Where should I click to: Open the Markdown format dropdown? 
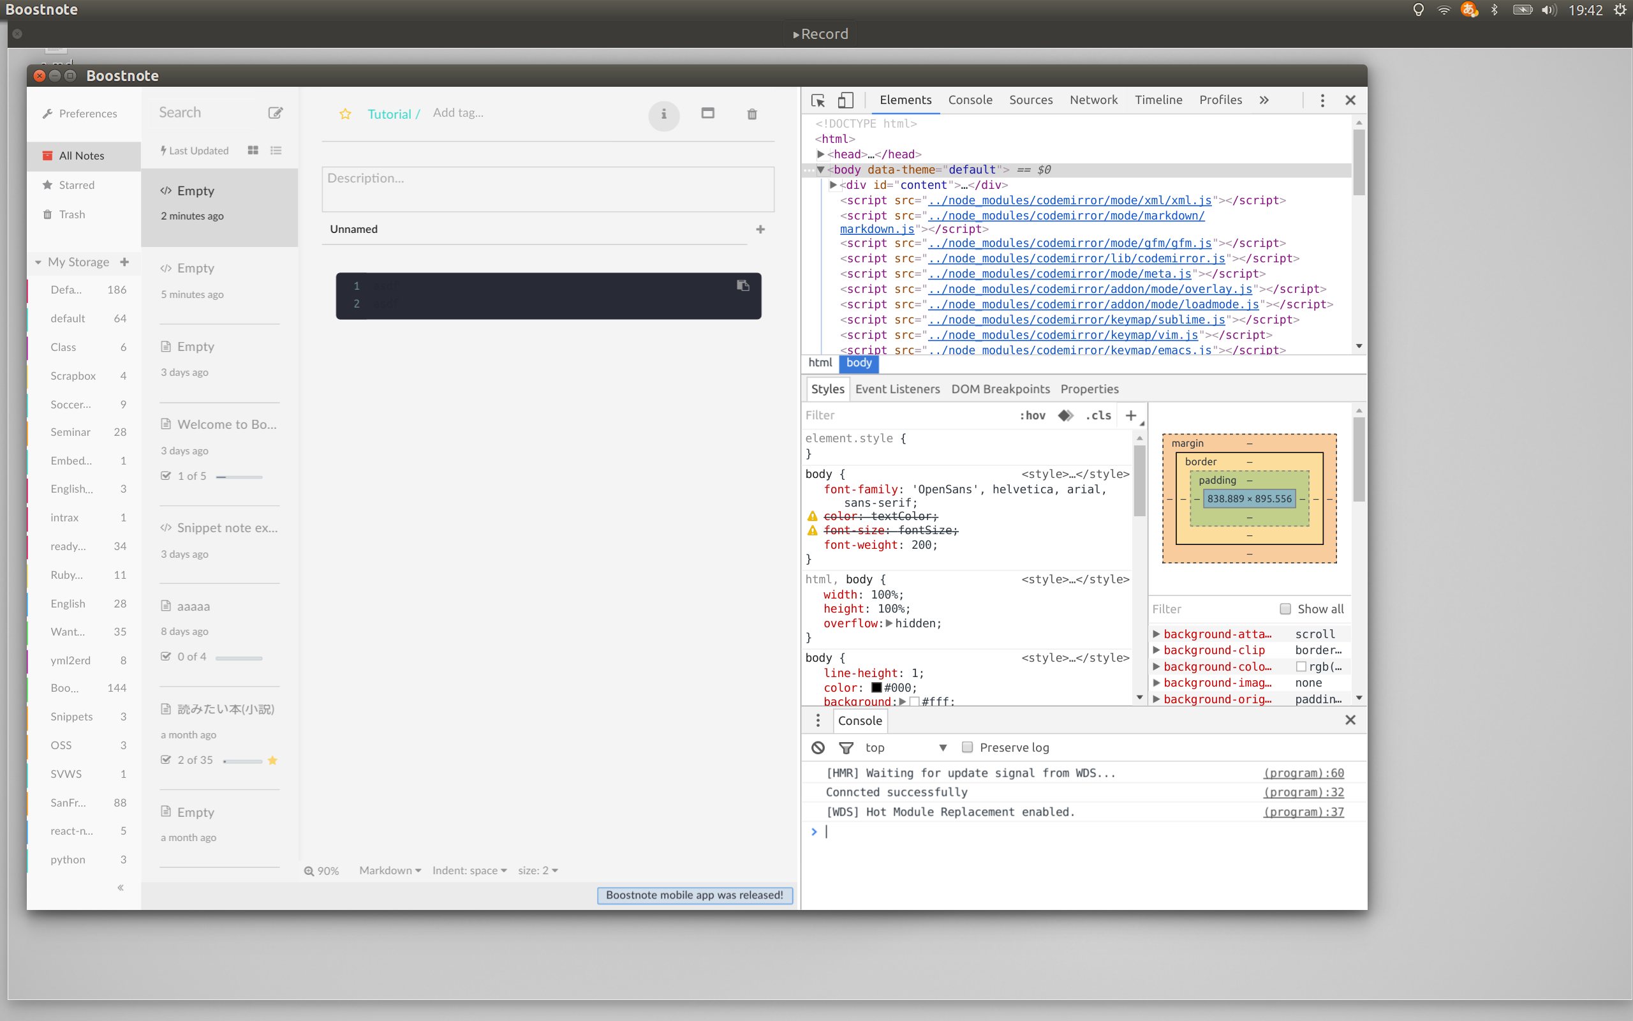[x=389, y=870]
